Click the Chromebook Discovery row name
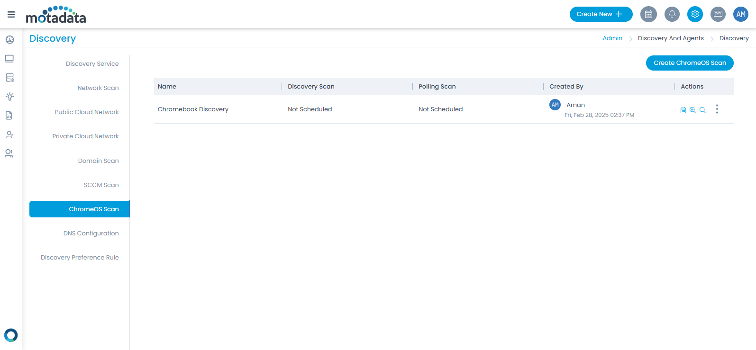The image size is (756, 350). coord(193,109)
